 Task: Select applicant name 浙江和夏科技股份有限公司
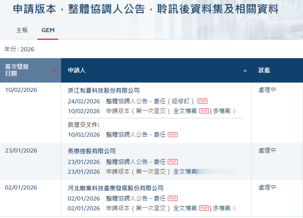click(x=104, y=90)
